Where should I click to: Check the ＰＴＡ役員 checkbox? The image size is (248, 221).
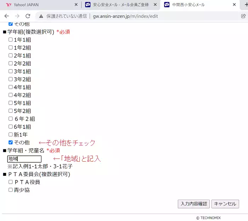tap(11, 182)
